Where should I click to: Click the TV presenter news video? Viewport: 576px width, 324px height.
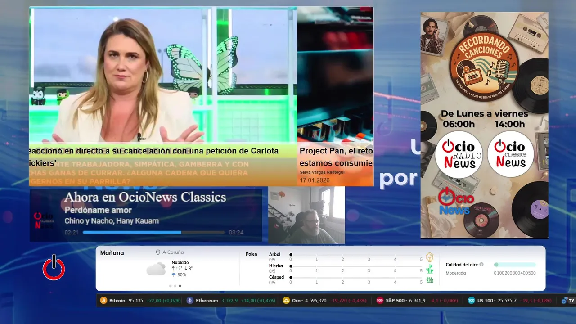[x=163, y=75]
